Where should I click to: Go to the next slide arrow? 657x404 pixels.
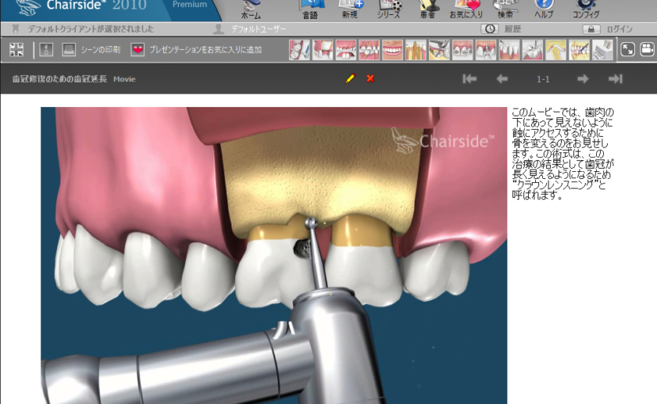pyautogui.click(x=583, y=78)
